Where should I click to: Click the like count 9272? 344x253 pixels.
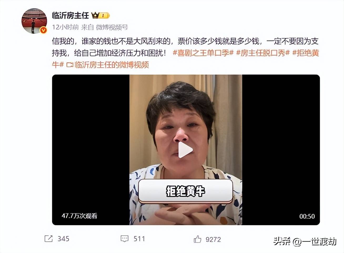coord(213,239)
